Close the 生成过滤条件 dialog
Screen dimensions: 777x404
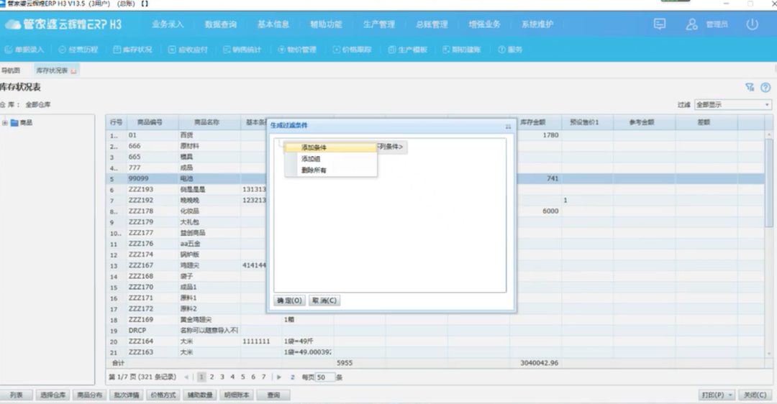pos(508,127)
